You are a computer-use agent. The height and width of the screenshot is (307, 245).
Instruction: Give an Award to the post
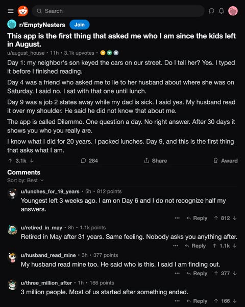coord(226,161)
